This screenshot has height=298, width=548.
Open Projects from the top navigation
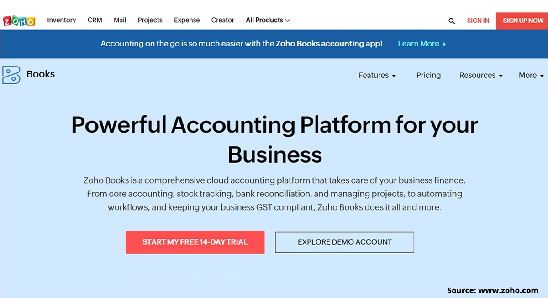[x=150, y=20]
